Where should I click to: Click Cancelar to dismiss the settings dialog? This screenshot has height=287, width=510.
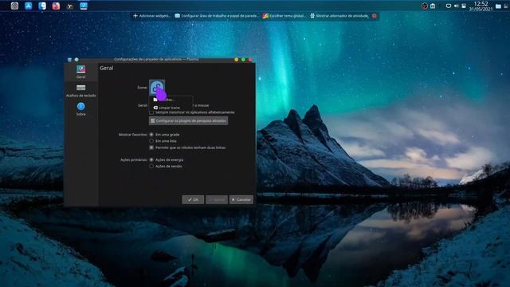241,199
